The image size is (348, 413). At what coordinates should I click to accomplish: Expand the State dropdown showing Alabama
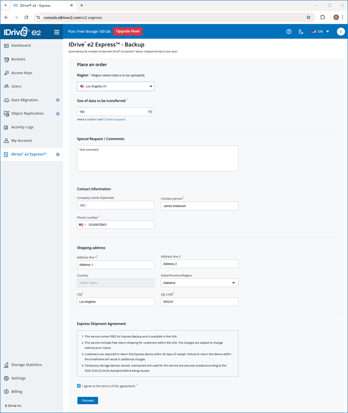[x=200, y=283]
